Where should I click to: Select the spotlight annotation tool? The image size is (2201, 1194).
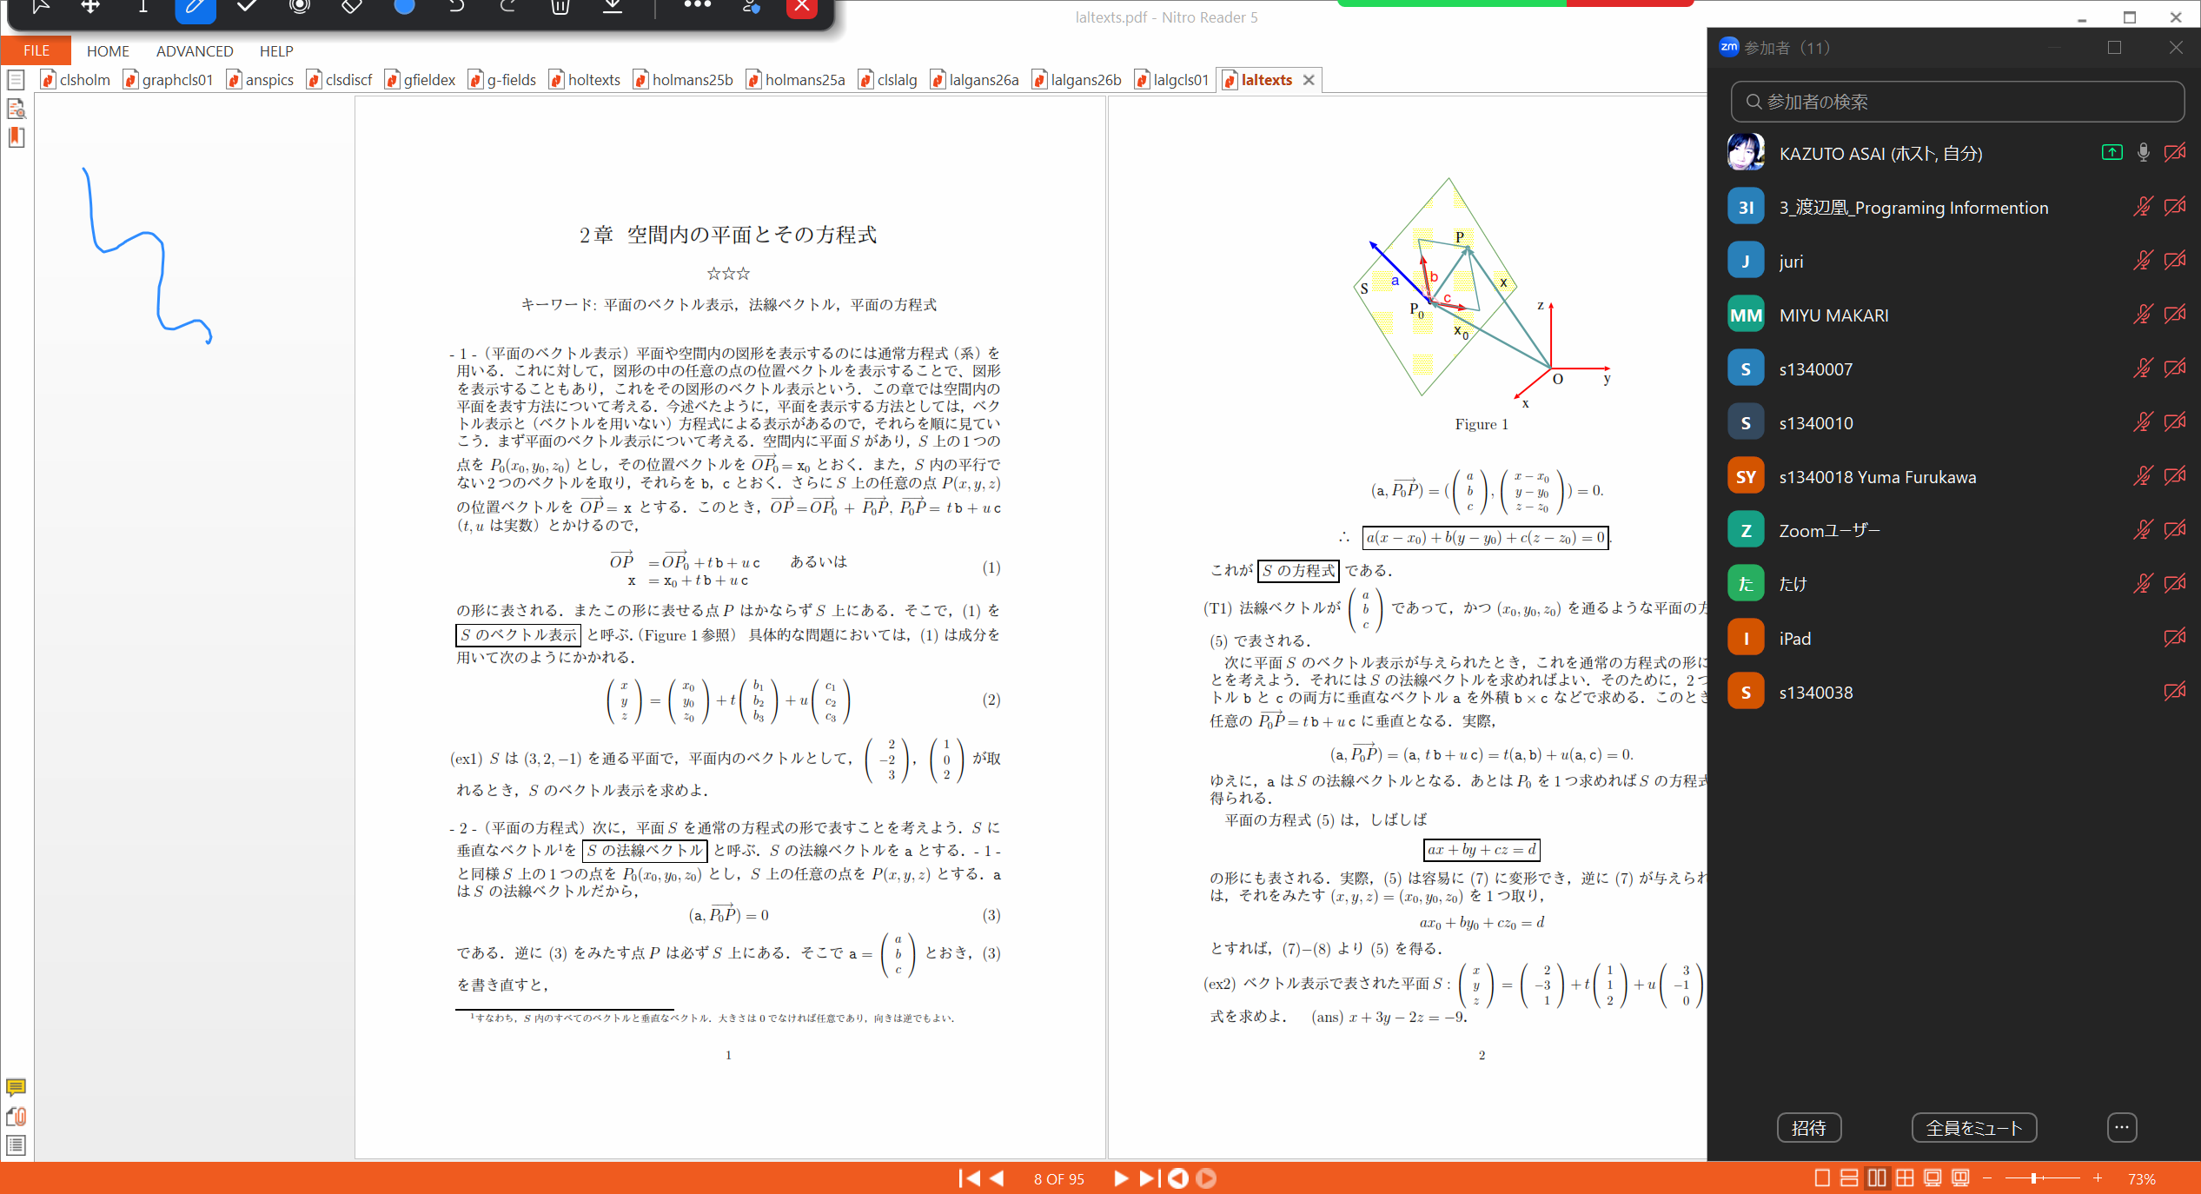point(300,7)
